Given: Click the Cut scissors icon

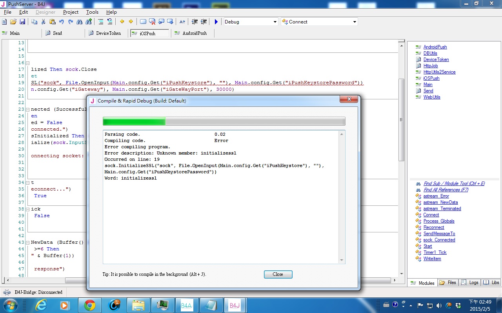Looking at the screenshot, I should [x=43, y=22].
